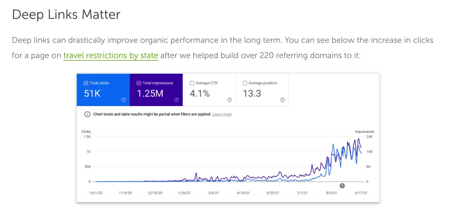Enable the Average position checkbox
Screen dimensions: 454x220
point(245,83)
